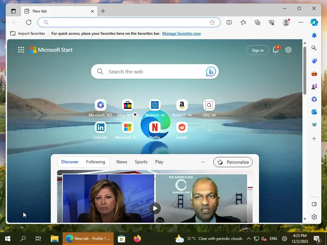Open Microsoft Store quick link tile
The height and width of the screenshot is (245, 327).
point(127,130)
